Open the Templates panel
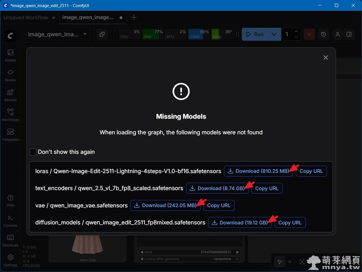This screenshot has width=362, height=272. pyautogui.click(x=10, y=135)
